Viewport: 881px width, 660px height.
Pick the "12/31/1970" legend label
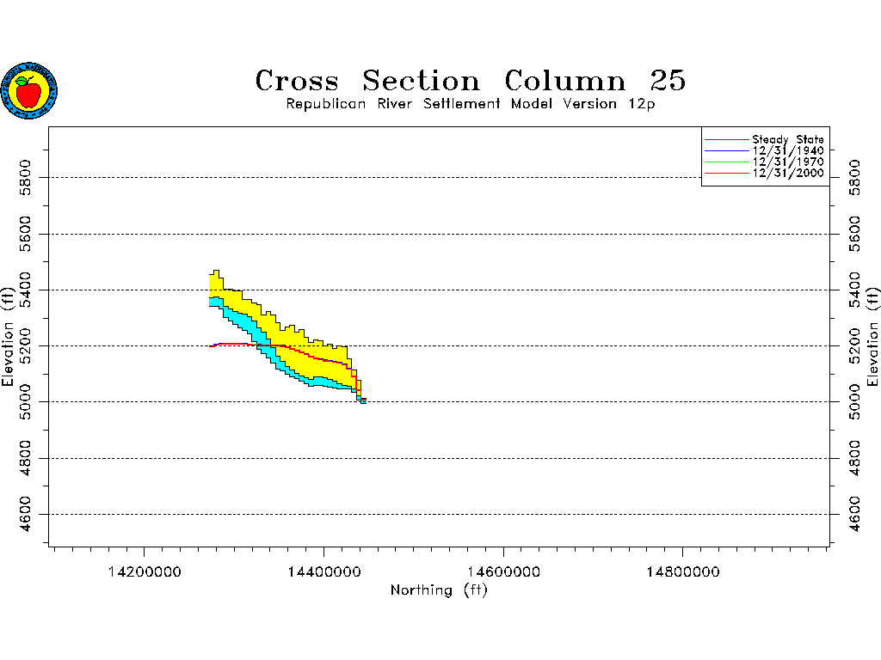pyautogui.click(x=788, y=162)
